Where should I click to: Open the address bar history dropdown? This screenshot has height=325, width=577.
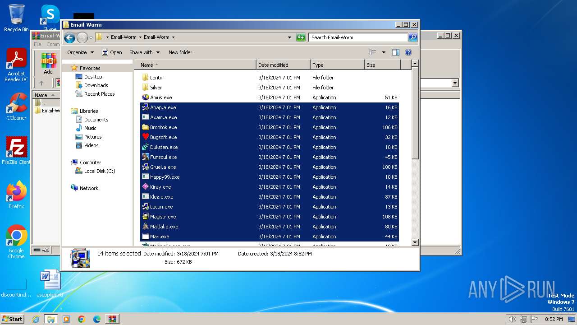tap(289, 37)
